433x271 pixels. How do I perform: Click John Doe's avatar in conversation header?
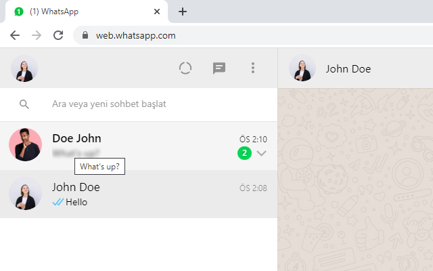[x=302, y=68]
